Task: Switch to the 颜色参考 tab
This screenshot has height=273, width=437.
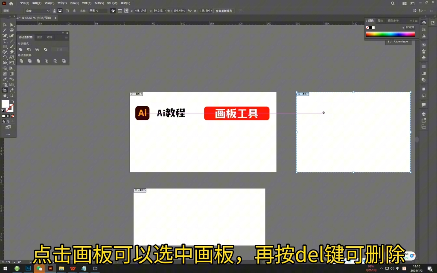Action: click(x=393, y=21)
